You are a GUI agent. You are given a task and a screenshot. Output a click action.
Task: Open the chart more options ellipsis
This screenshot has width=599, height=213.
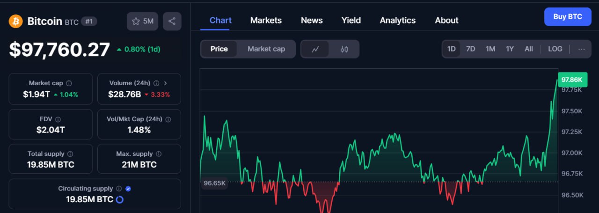581,49
